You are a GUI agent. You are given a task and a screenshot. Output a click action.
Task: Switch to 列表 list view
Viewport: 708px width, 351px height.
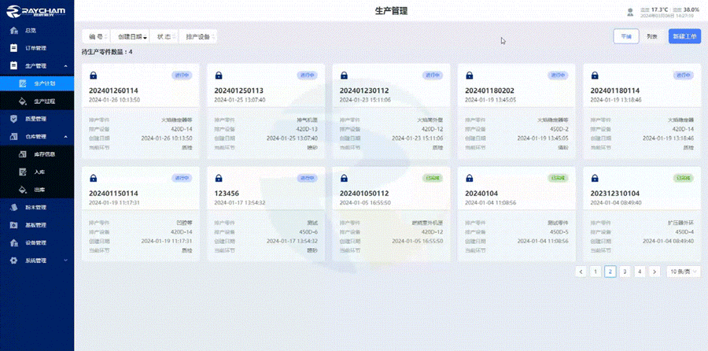coord(652,36)
